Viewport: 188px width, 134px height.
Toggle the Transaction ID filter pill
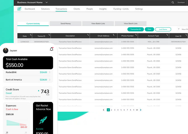click(135, 29)
